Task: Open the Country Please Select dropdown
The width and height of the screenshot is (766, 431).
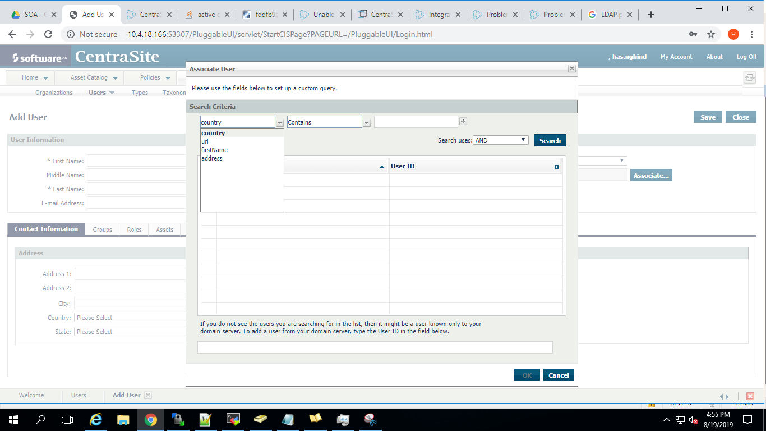Action: (x=130, y=318)
